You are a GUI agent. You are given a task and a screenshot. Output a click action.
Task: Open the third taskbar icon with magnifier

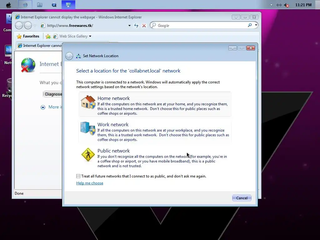coord(54,5)
